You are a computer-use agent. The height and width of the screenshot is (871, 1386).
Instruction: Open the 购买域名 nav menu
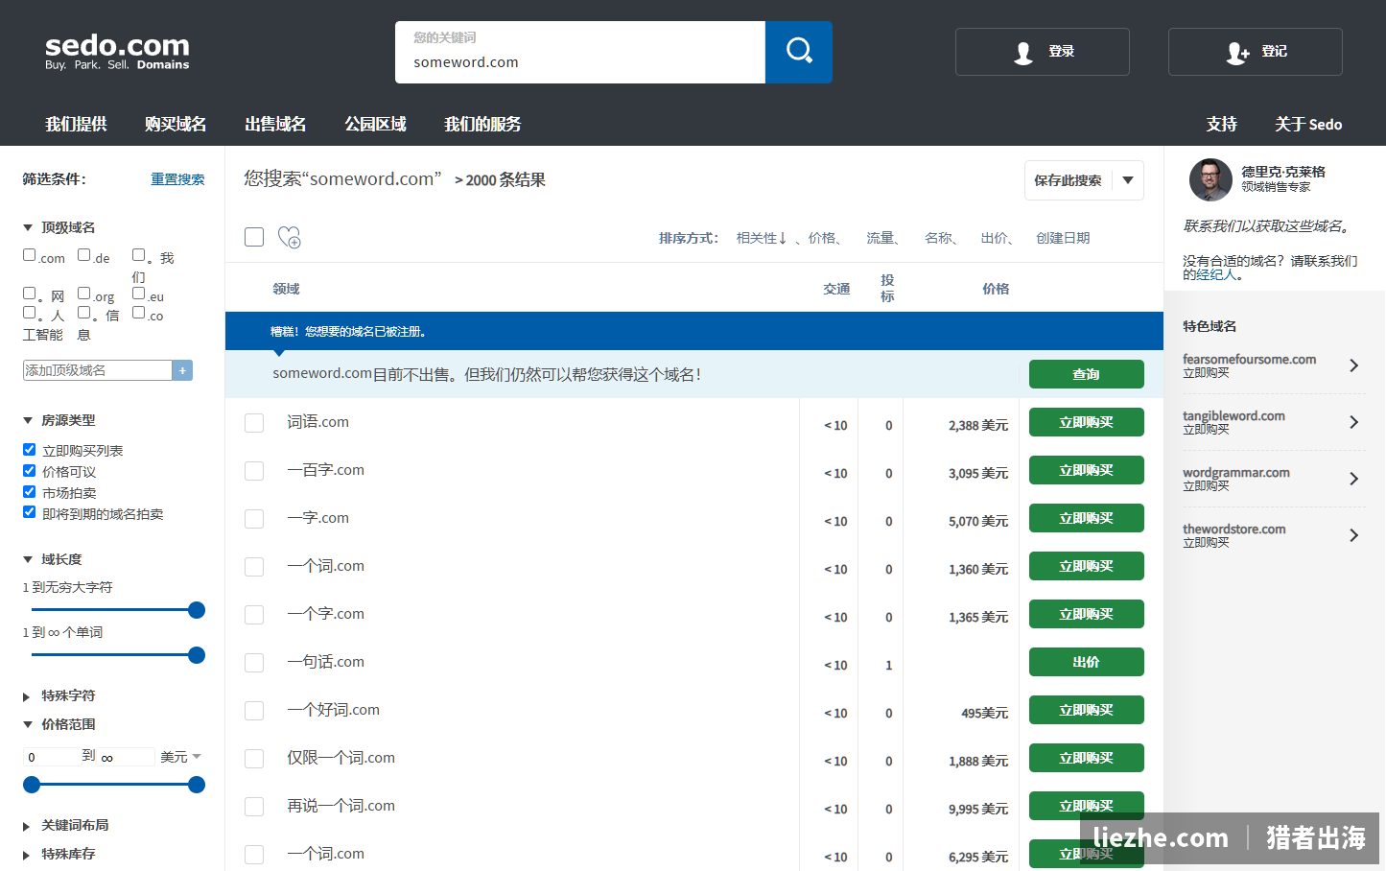pyautogui.click(x=176, y=124)
